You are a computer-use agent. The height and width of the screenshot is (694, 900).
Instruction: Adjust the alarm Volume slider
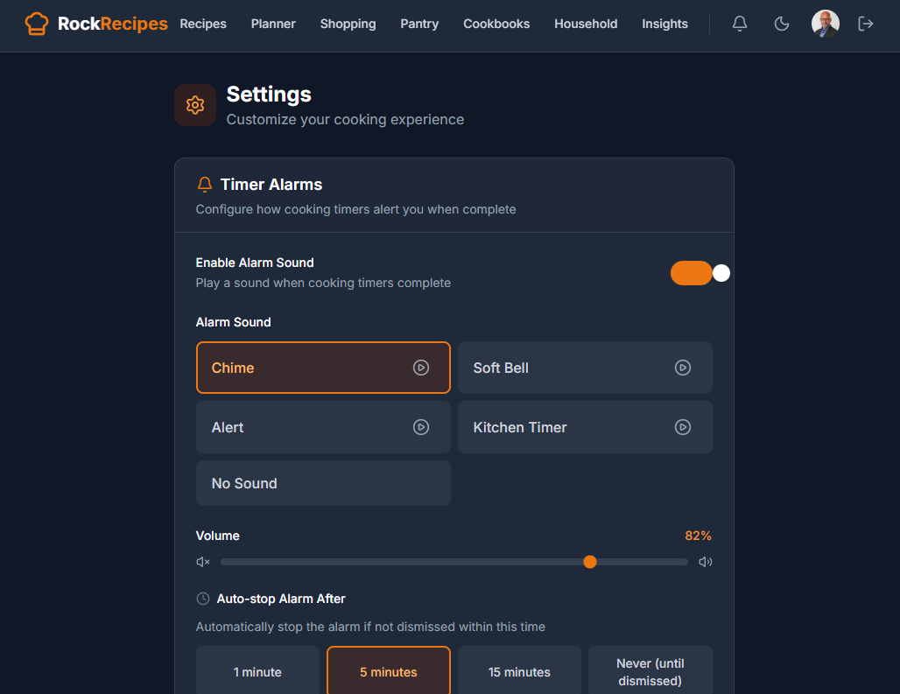[590, 561]
